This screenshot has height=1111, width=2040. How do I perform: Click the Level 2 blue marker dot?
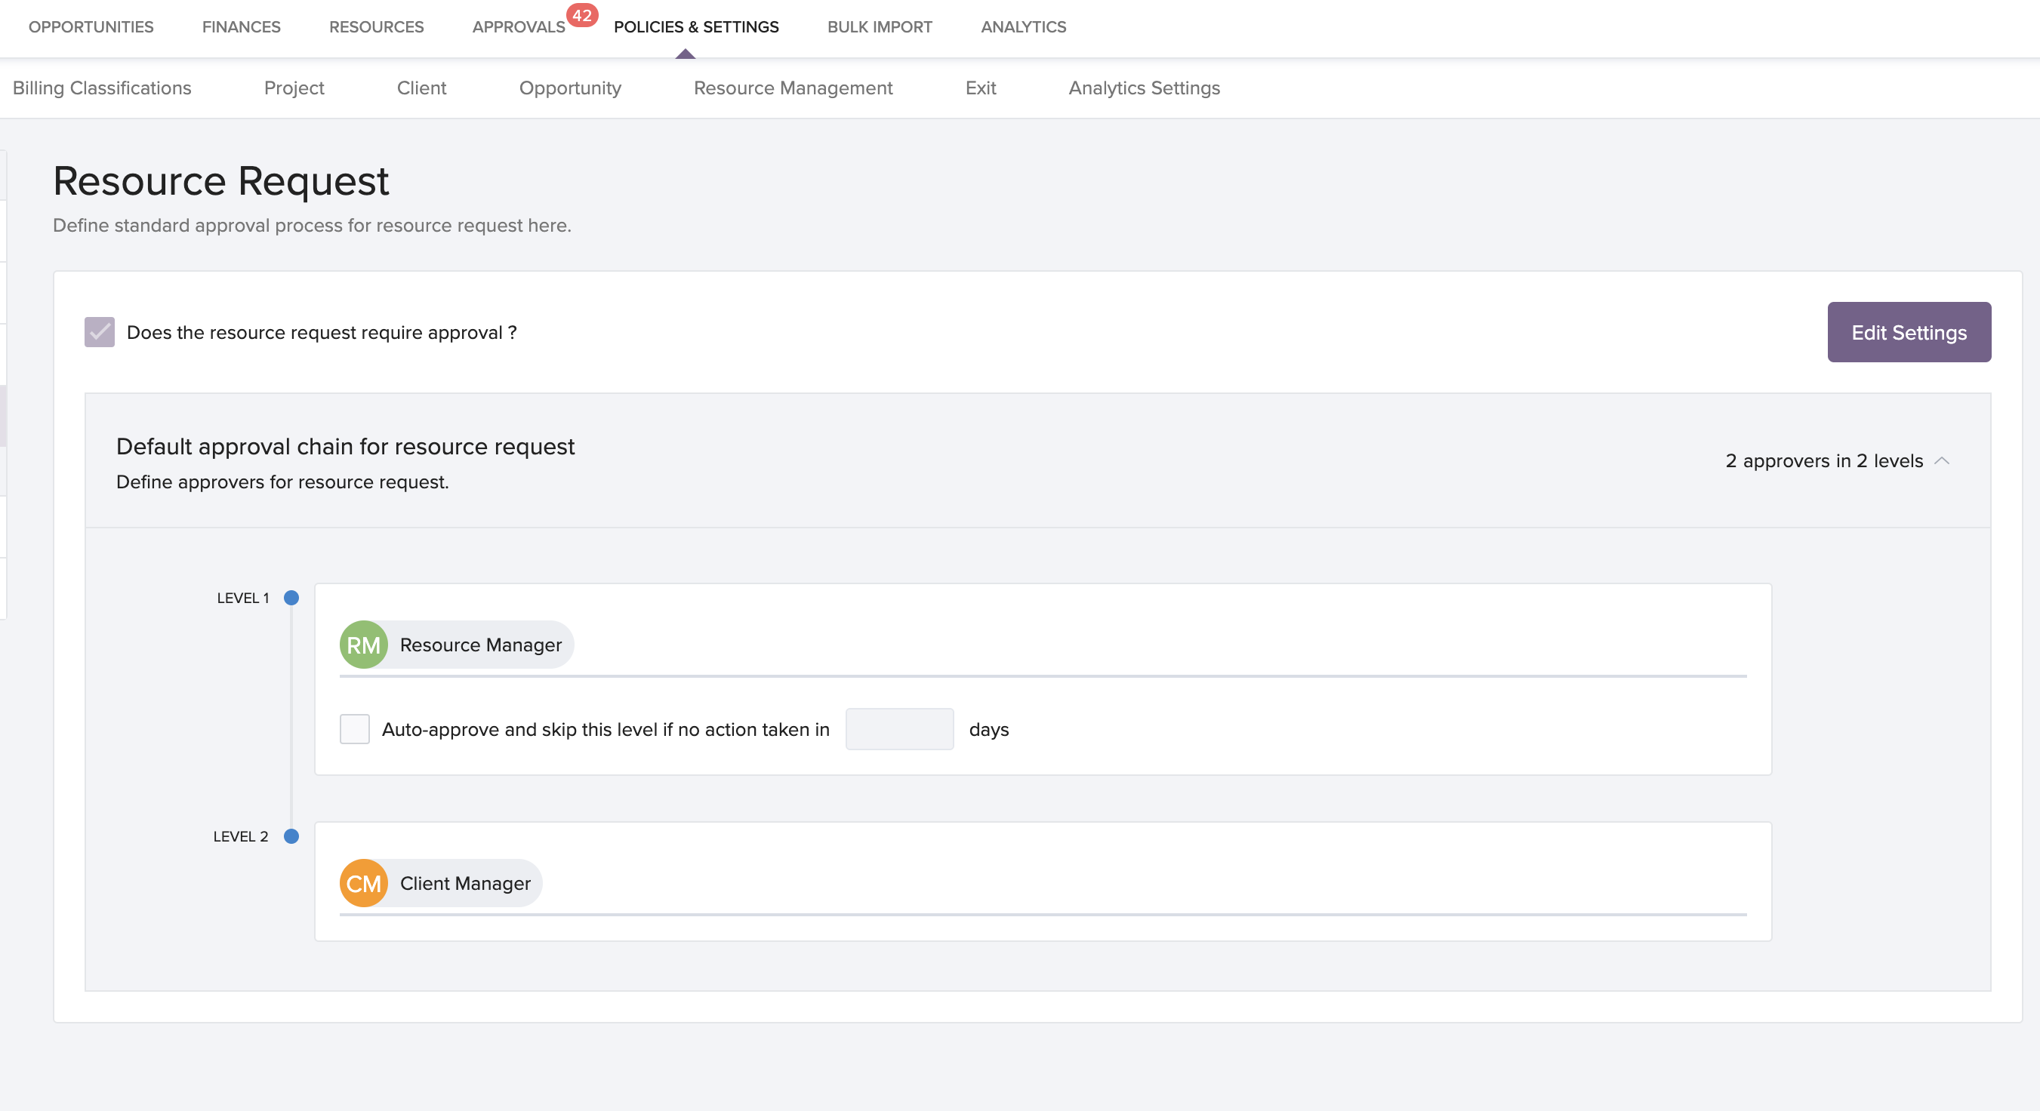tap(291, 836)
